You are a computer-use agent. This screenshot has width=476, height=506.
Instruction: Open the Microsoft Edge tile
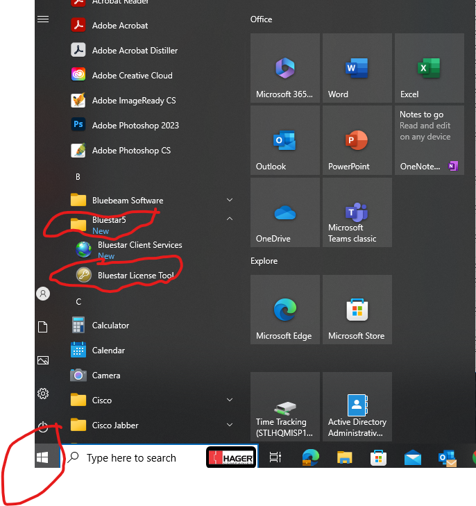click(285, 310)
